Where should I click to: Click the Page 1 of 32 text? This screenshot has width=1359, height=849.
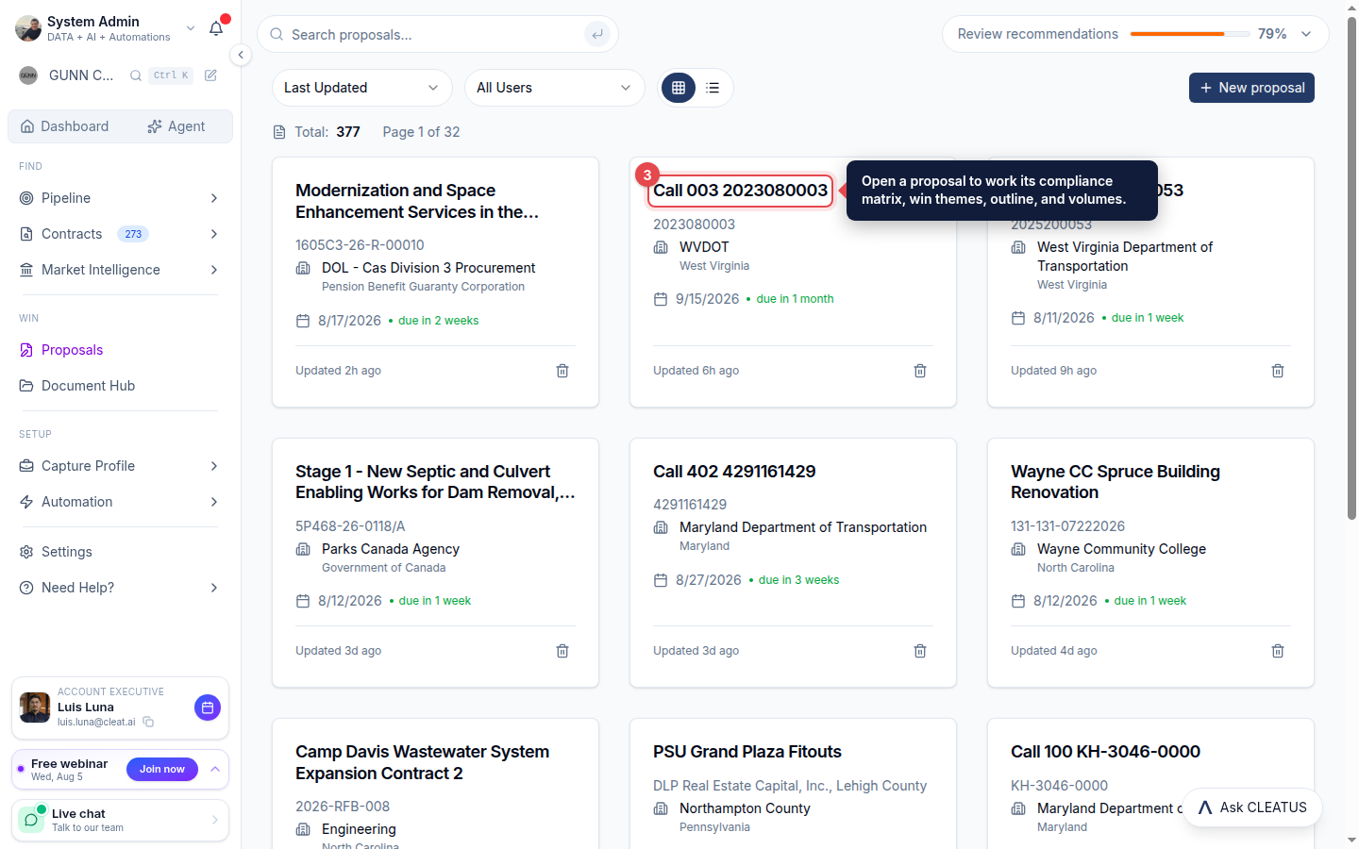pos(421,132)
